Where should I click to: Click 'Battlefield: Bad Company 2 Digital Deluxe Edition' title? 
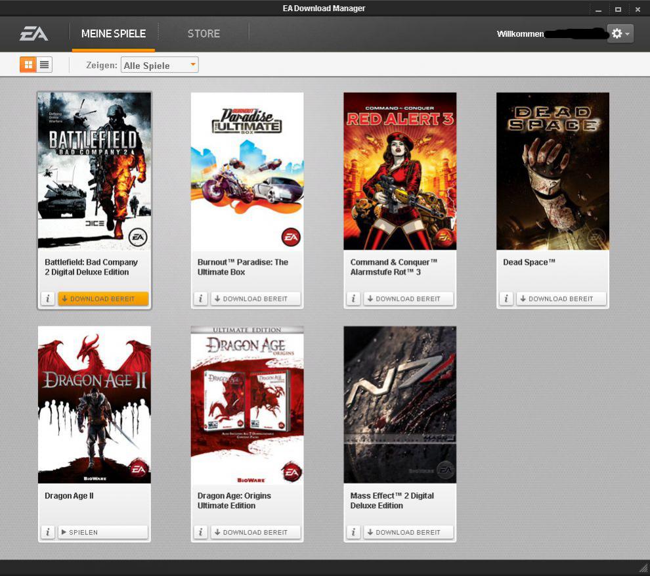coord(91,267)
